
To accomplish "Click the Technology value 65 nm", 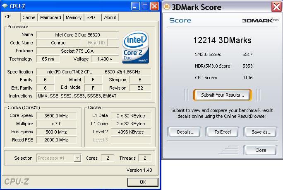I will click(x=48, y=59).
